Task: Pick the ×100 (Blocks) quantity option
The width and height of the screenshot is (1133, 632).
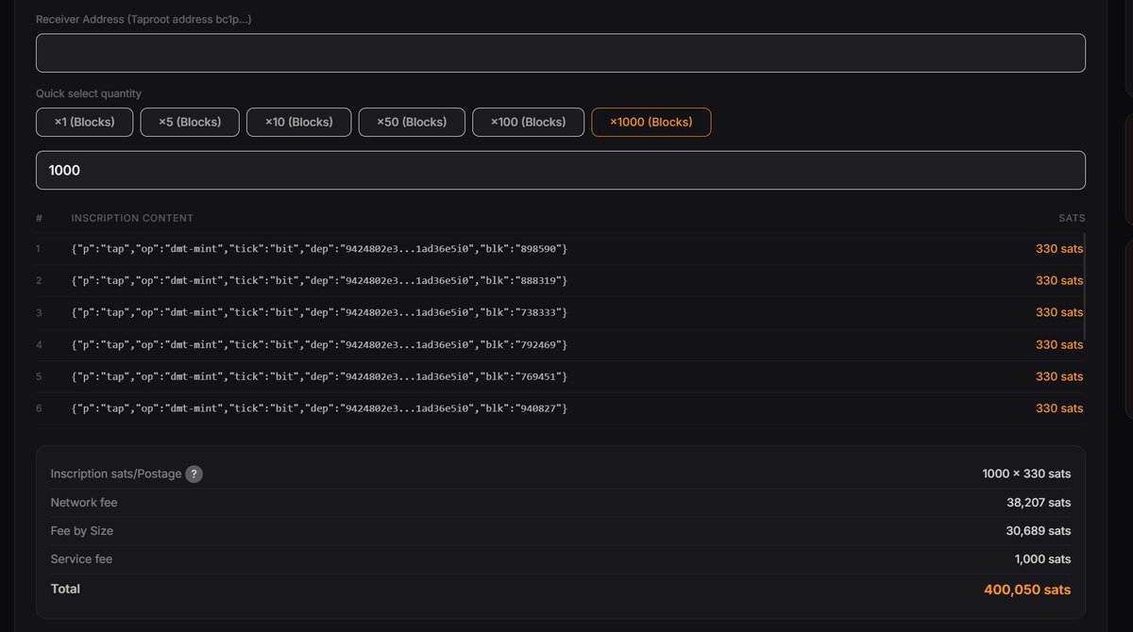Action: click(528, 122)
